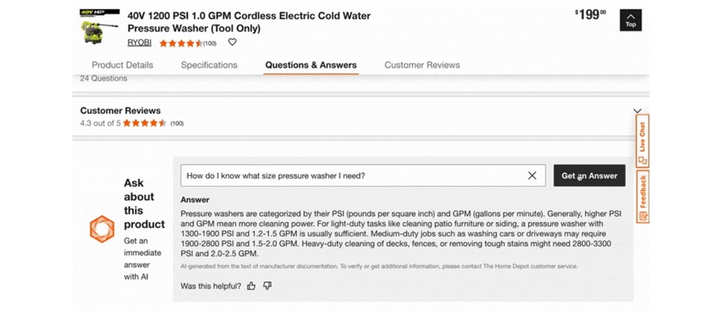Click the Top scroll-up button
Screen dimensions: 711x311
[x=630, y=20]
